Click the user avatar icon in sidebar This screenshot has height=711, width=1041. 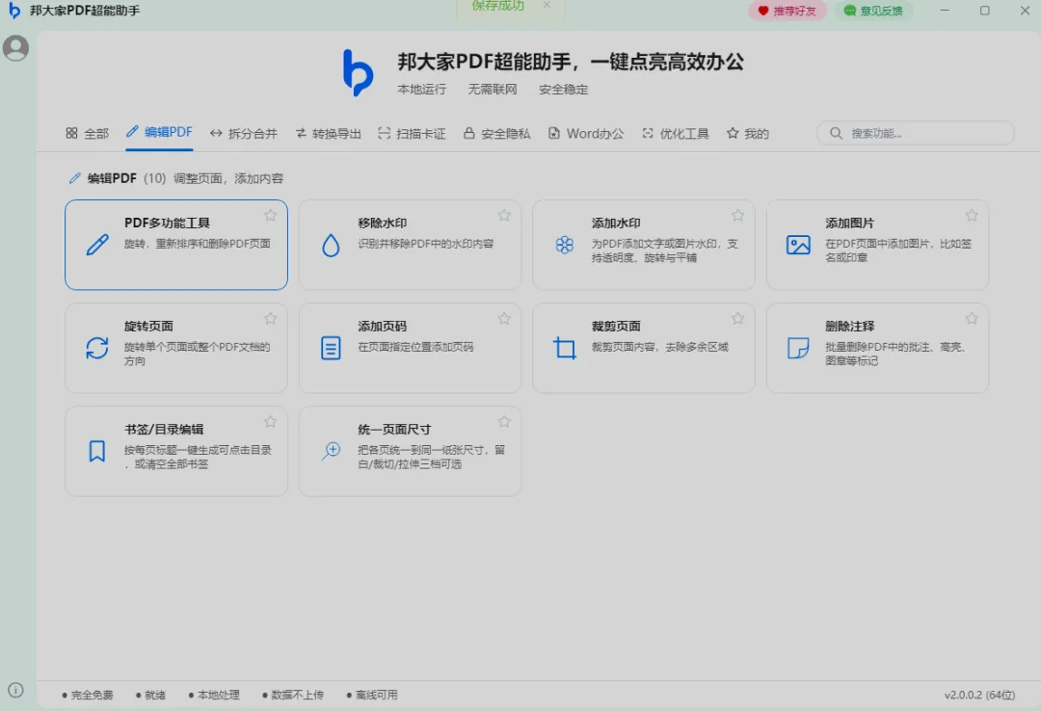[x=15, y=48]
